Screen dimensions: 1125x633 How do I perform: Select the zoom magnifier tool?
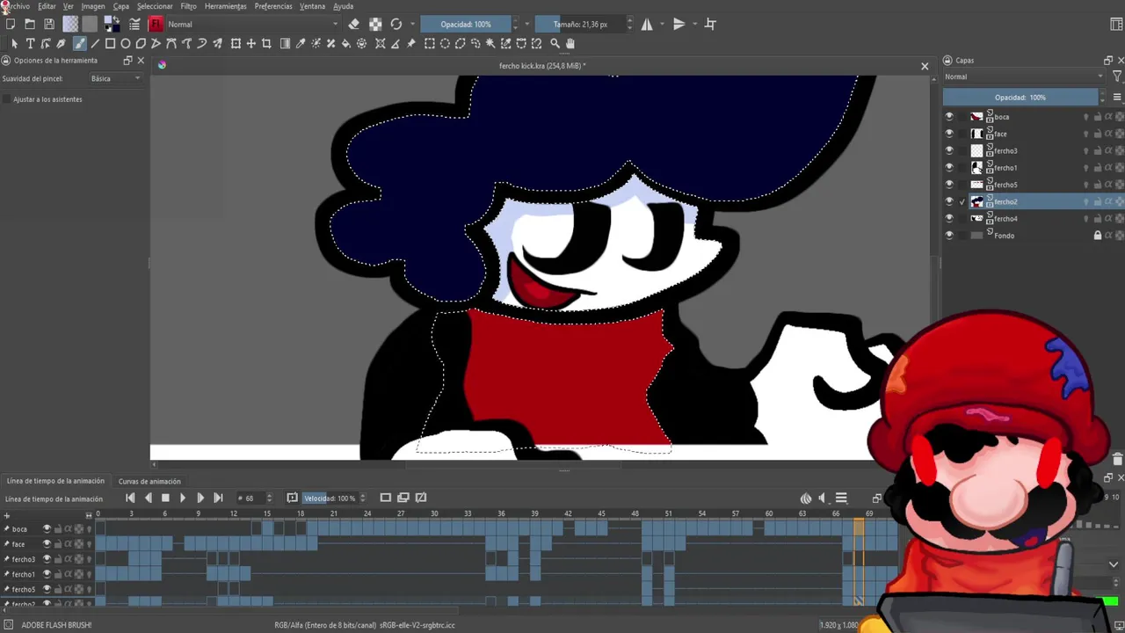pos(555,43)
